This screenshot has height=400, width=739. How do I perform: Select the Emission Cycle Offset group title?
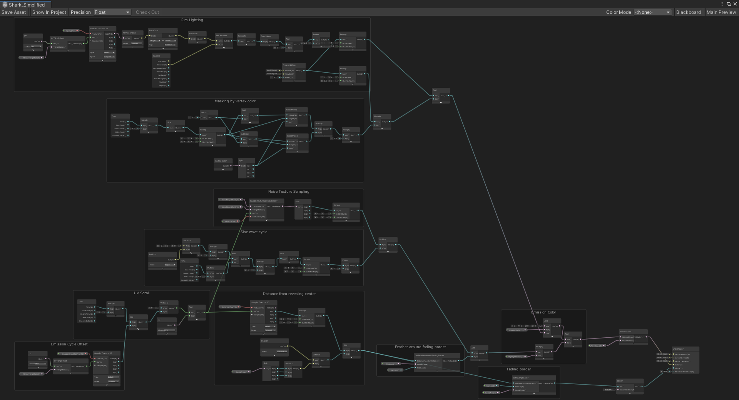coord(69,344)
